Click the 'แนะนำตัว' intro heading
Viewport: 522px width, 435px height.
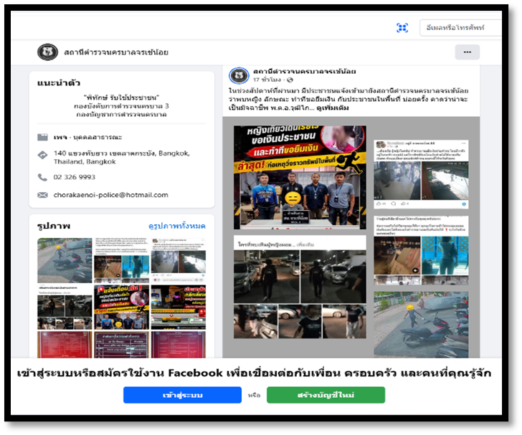point(59,83)
